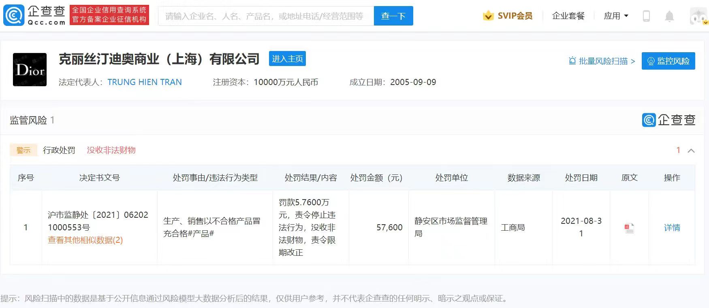Select the 行政处罚 tab label
709x308 pixels.
[x=59, y=150]
